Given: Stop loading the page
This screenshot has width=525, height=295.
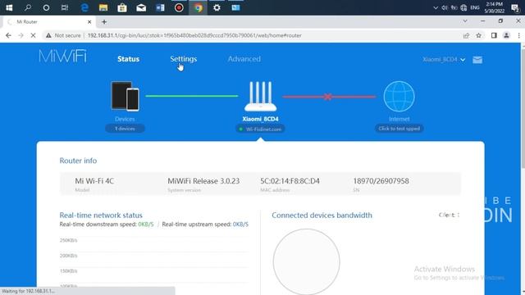Looking at the screenshot, I should [33, 35].
